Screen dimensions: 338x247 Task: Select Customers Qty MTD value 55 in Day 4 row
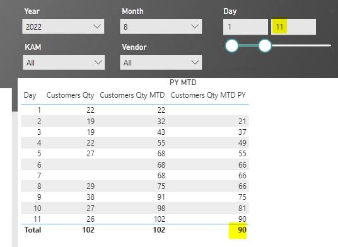161,143
